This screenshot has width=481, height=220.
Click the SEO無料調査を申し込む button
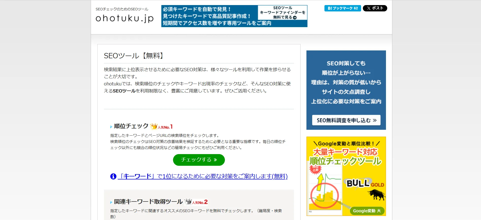point(346,120)
